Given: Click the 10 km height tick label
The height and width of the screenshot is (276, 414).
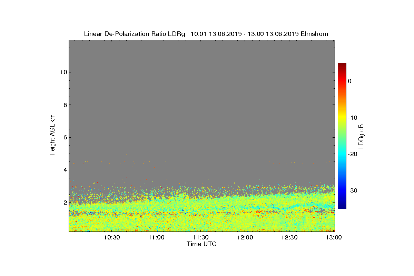Looking at the screenshot, I should [x=63, y=72].
